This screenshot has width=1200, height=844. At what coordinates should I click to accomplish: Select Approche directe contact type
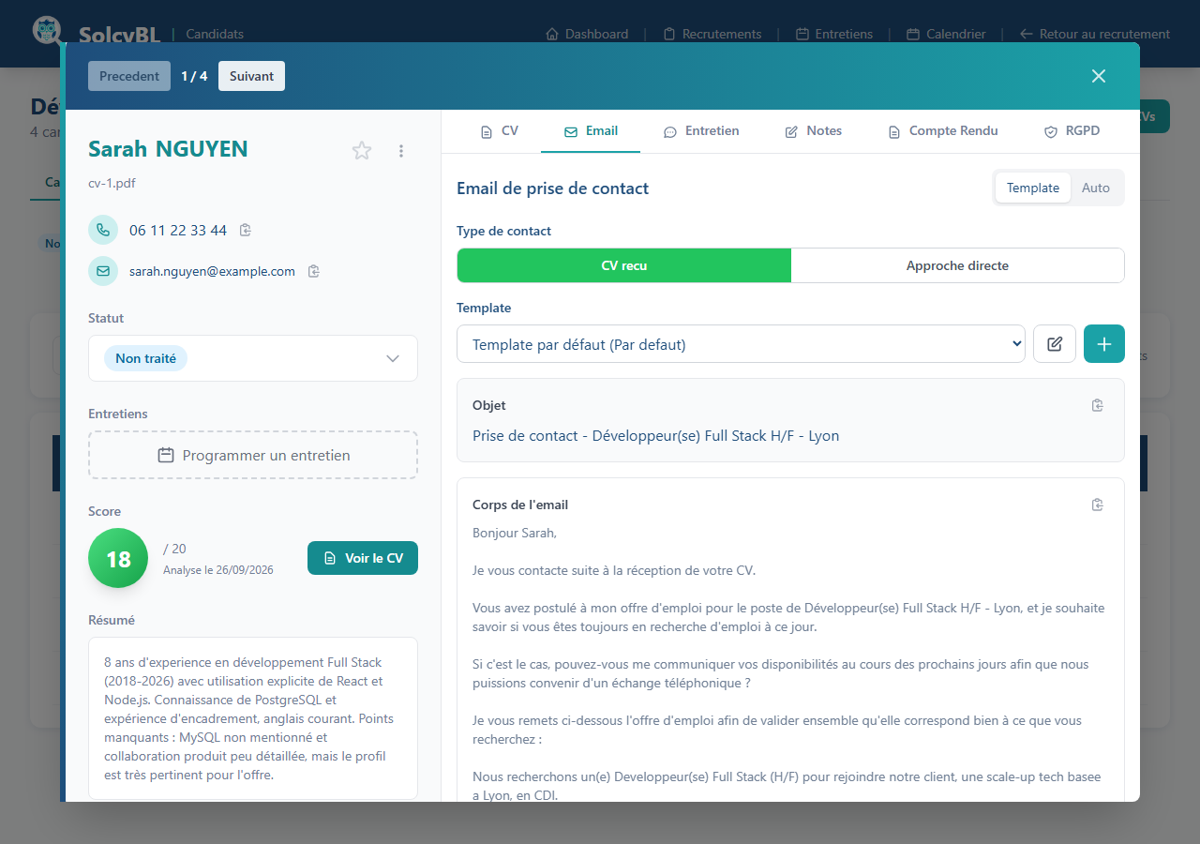[x=957, y=265]
